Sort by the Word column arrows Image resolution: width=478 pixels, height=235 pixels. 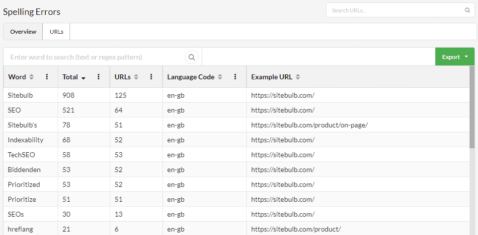tap(31, 77)
